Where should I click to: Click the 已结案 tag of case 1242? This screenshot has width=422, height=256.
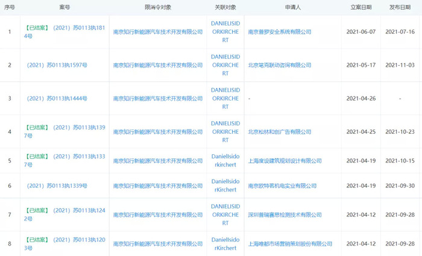37,211
